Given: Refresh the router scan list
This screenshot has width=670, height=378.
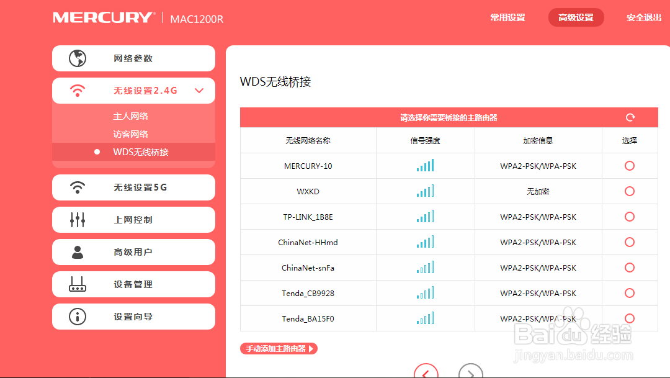Looking at the screenshot, I should [x=630, y=117].
